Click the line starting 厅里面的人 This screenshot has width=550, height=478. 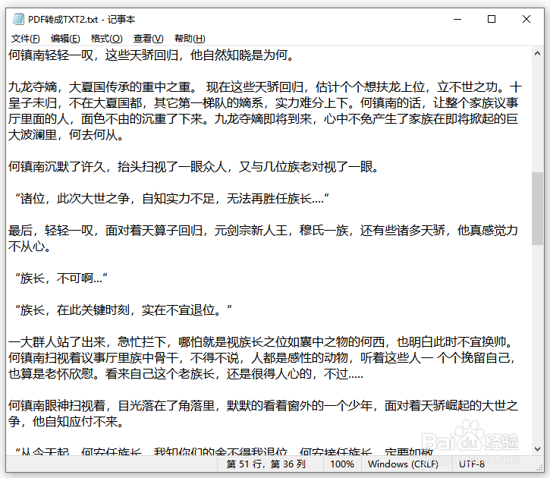coord(263,119)
